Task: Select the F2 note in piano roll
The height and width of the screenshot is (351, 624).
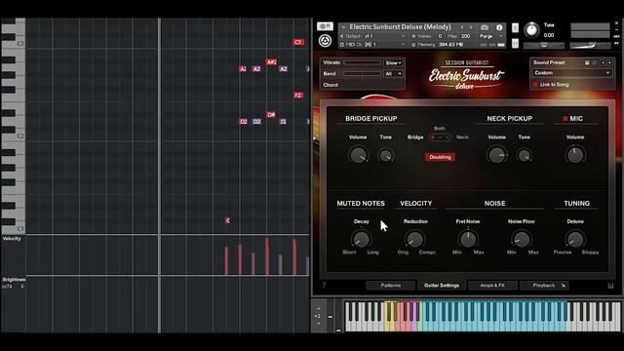Action: point(298,96)
